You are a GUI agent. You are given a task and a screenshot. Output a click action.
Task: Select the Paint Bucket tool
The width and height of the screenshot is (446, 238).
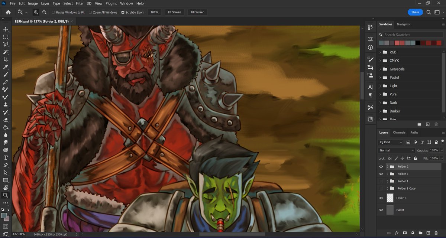(x=6, y=127)
